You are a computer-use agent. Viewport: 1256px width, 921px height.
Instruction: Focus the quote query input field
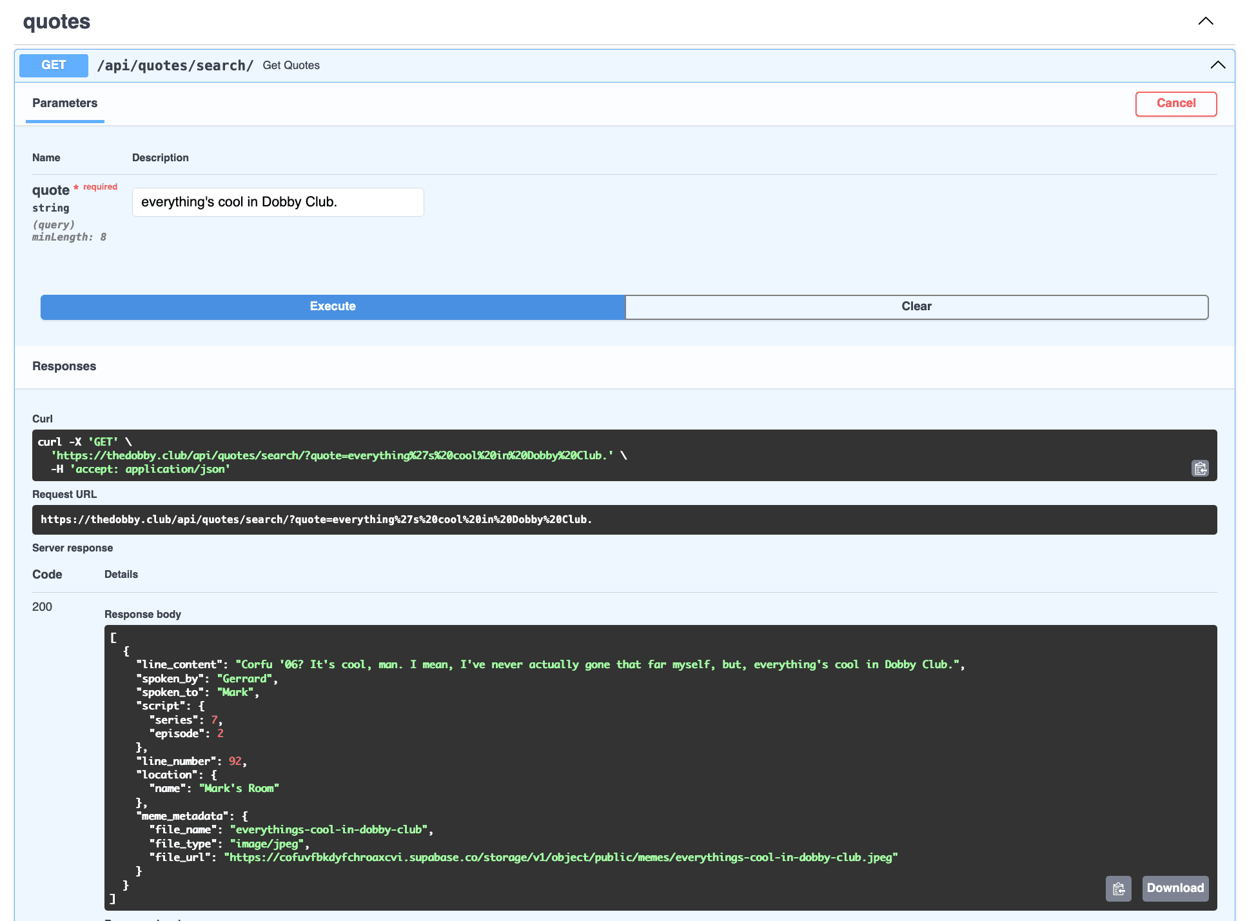point(278,203)
